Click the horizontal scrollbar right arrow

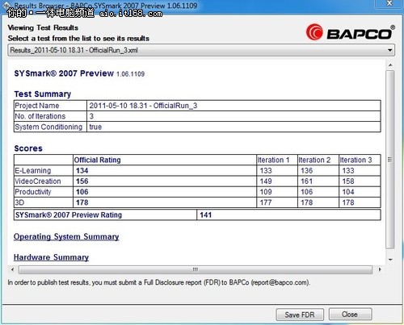(x=380, y=269)
